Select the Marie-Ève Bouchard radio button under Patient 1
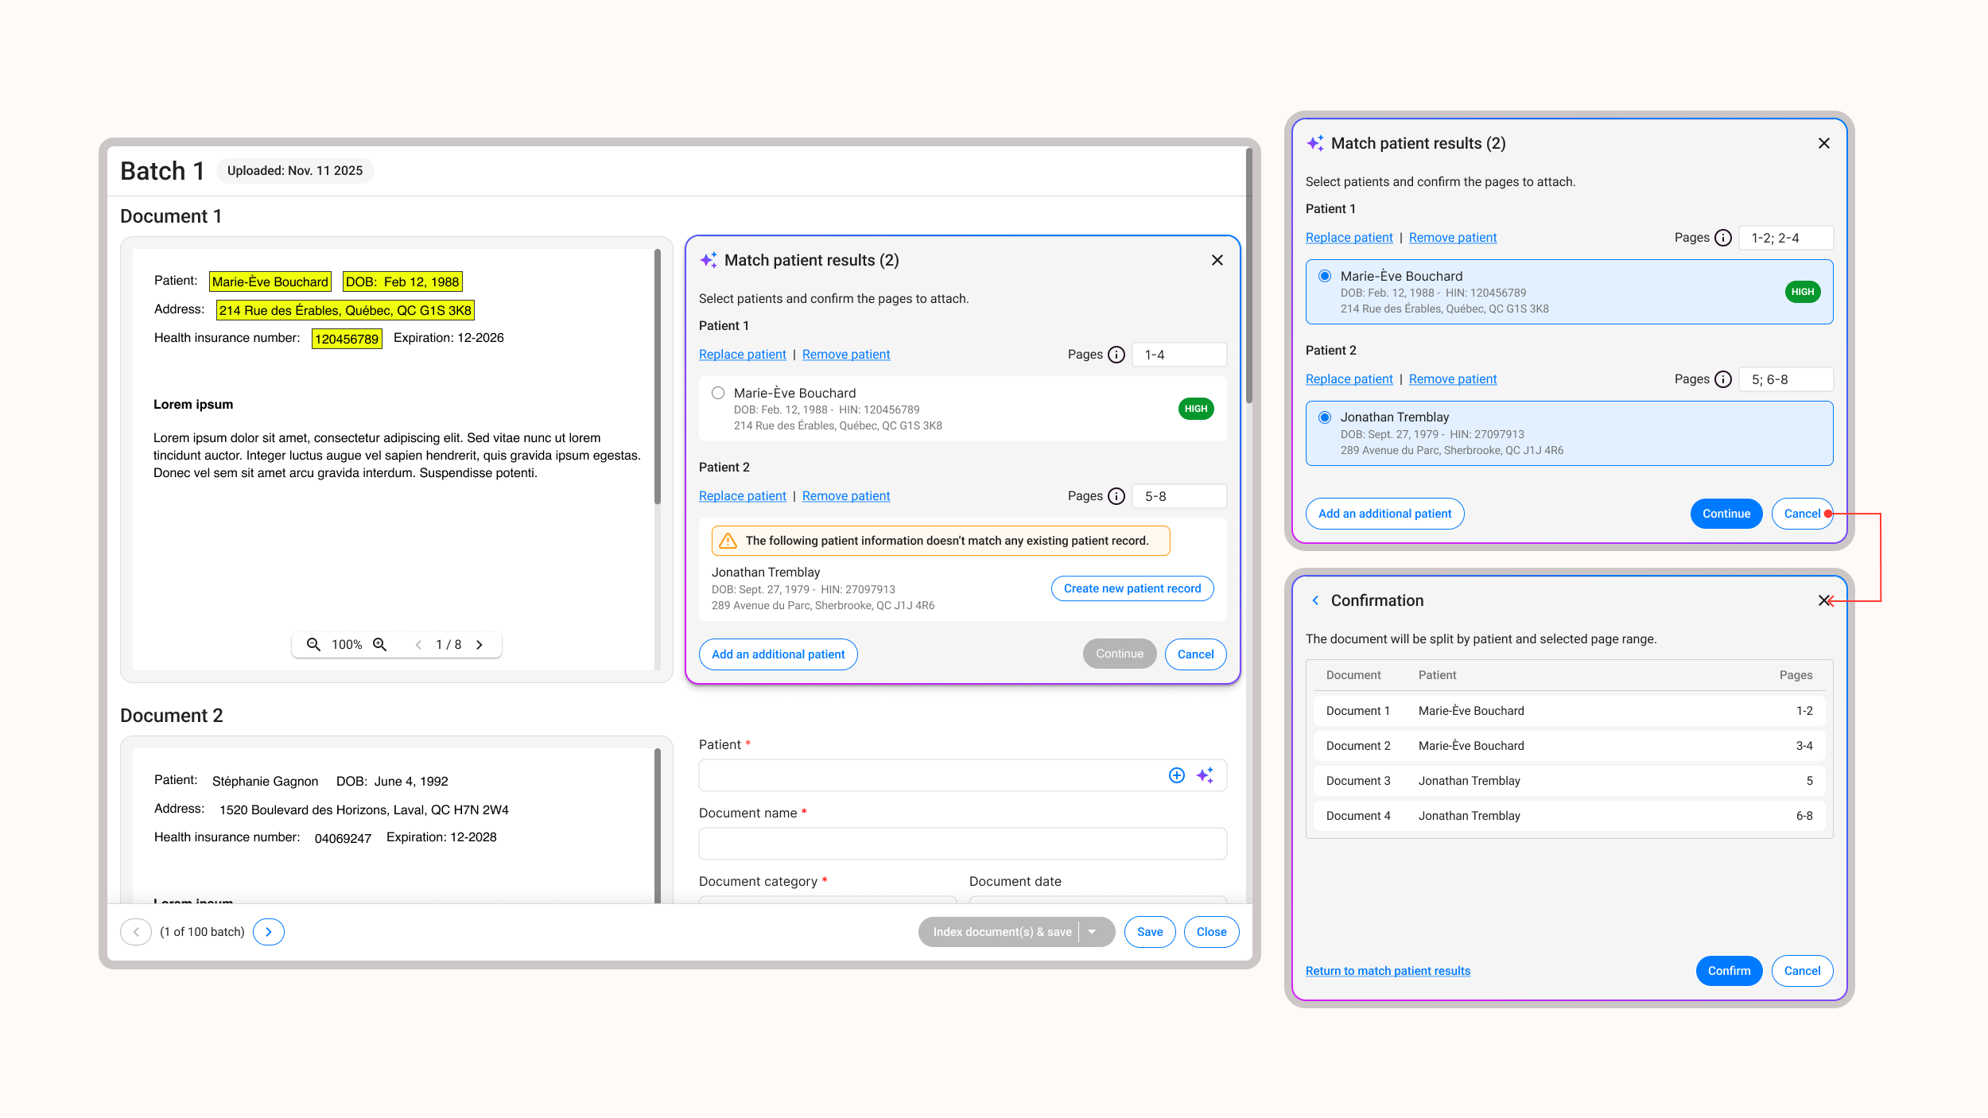The image size is (1988, 1118). (718, 392)
